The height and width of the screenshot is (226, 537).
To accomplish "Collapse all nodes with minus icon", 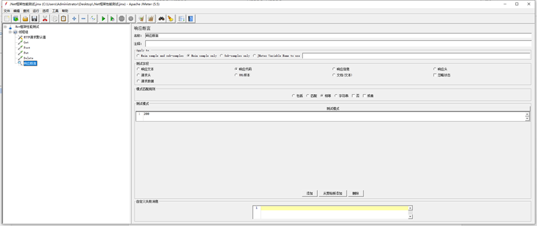I will tap(83, 19).
